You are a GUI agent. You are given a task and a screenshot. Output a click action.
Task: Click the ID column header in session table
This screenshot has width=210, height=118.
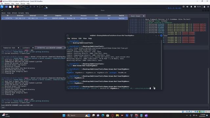tap(8, 15)
